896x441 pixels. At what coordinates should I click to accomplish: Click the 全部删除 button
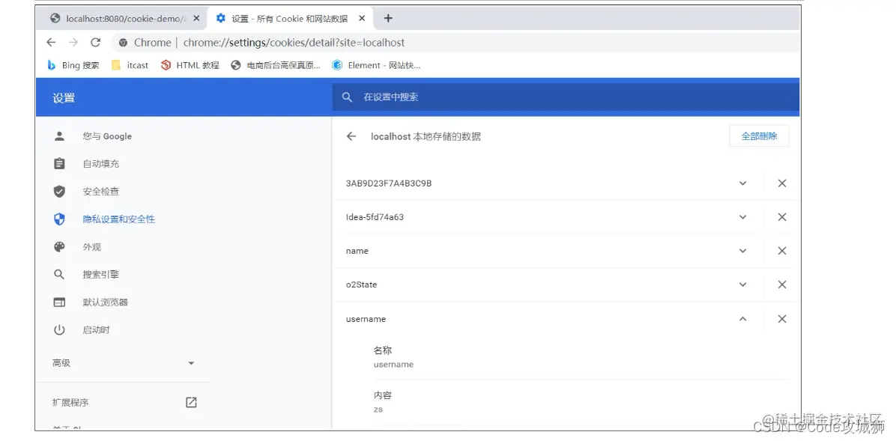(x=759, y=136)
